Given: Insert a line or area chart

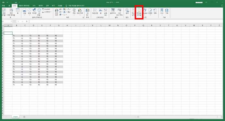Looking at the screenshot, I should tap(61, 12).
